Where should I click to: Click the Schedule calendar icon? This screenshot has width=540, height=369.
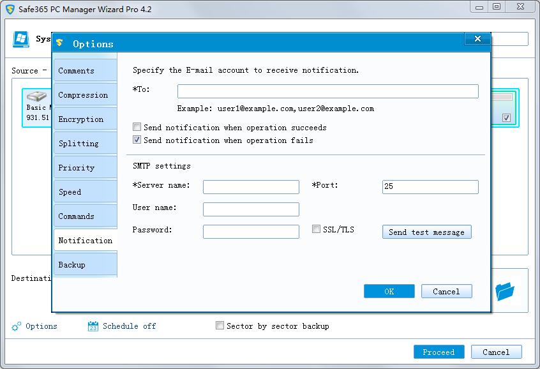(93, 326)
